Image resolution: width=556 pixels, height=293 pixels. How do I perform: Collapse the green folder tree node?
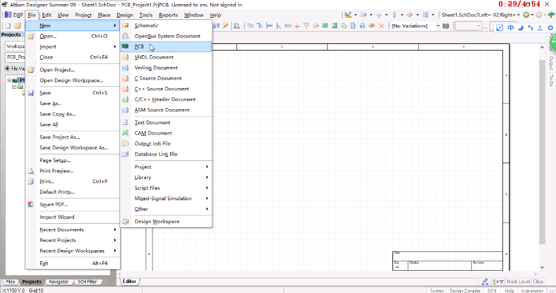[14, 86]
